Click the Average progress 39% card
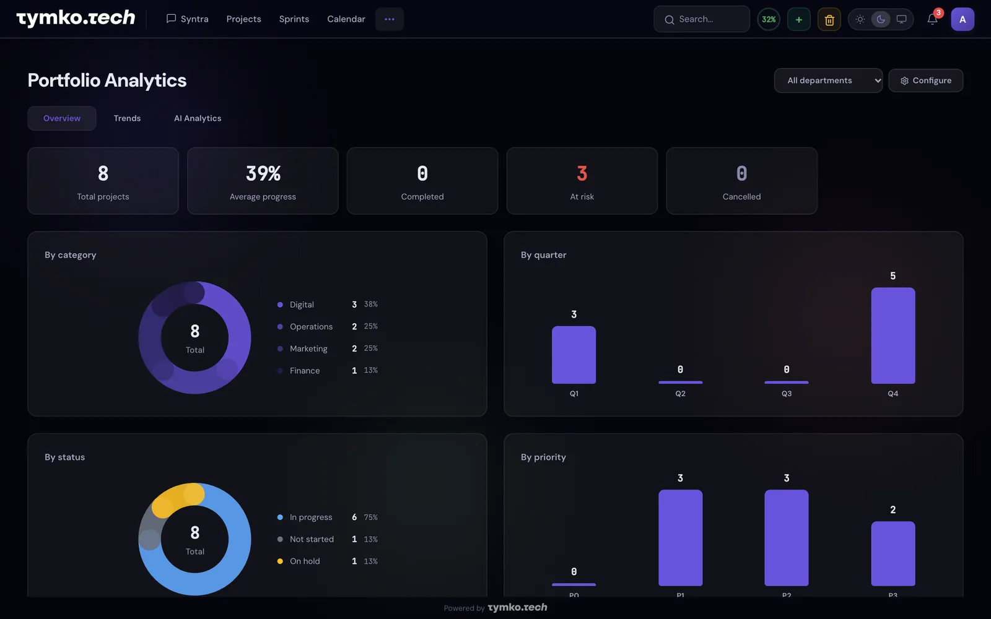 [263, 181]
